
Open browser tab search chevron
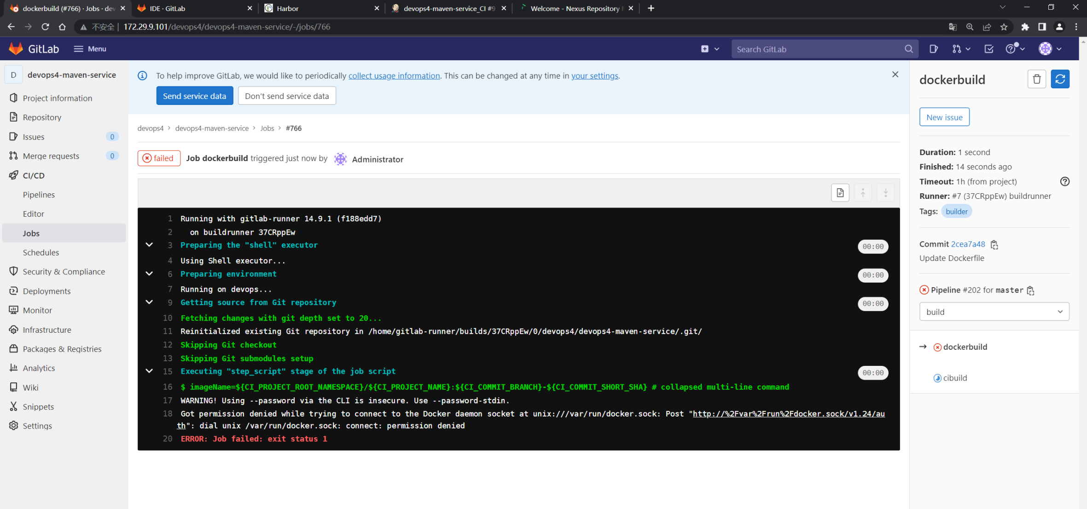[1002, 8]
